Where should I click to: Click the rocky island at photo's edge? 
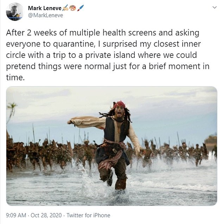[211, 141]
